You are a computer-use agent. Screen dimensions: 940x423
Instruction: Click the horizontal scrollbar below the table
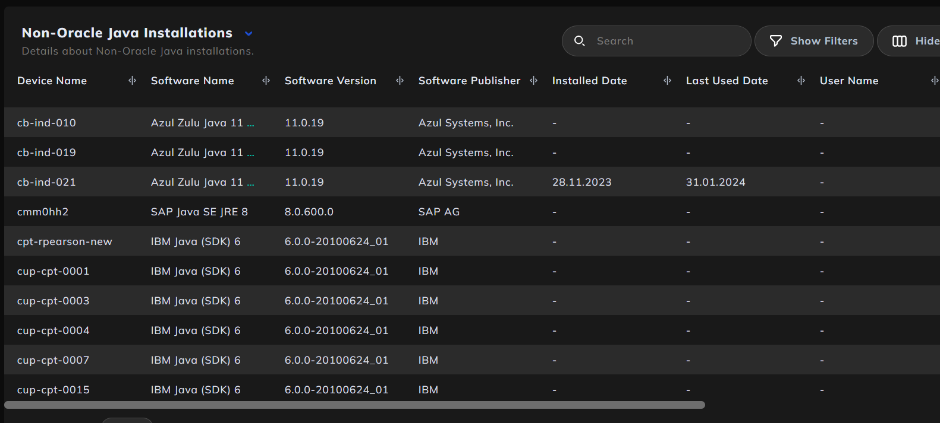pos(354,405)
